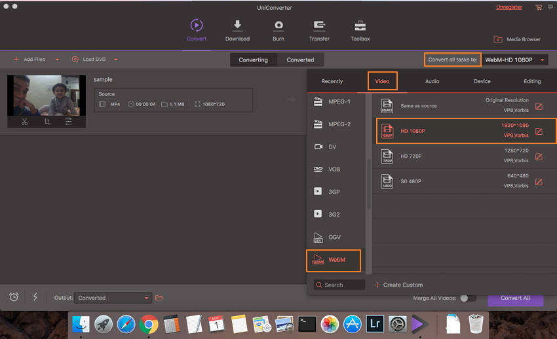The height and width of the screenshot is (339, 557).
Task: Edit the SD 480P preset settings
Action: tap(539, 182)
